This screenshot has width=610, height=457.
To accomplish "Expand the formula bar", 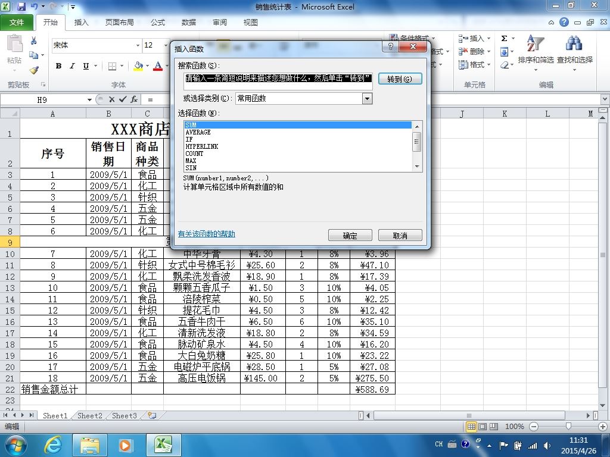I will click(605, 99).
